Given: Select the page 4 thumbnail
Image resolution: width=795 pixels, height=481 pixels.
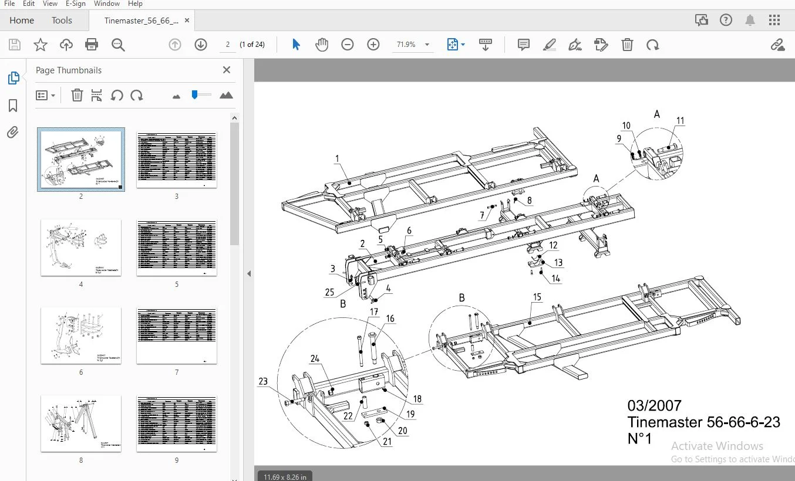Looking at the screenshot, I should click(x=81, y=248).
